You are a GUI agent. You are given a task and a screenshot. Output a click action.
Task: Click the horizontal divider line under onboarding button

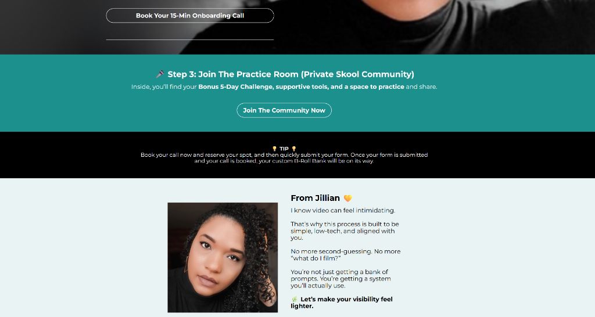tap(190, 39)
